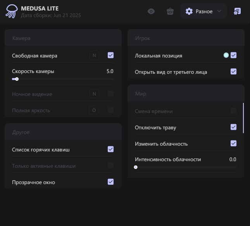The width and height of the screenshot is (250, 226).
Task: Toggle Открыть вид от третьего лица checkbox
Action: [x=233, y=71]
